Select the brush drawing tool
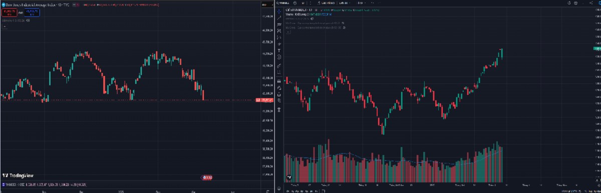The width and height of the screenshot is (601, 193). click(x=279, y=44)
